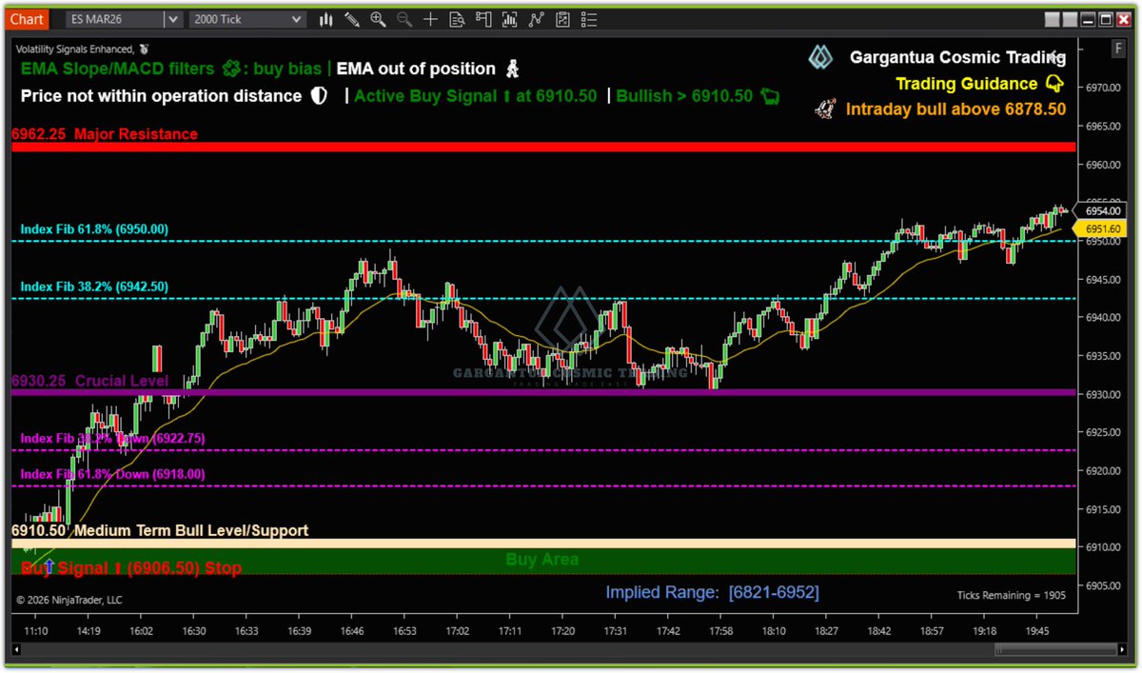The width and height of the screenshot is (1142, 673).
Task: Maximize the chart window
Action: point(1104,19)
